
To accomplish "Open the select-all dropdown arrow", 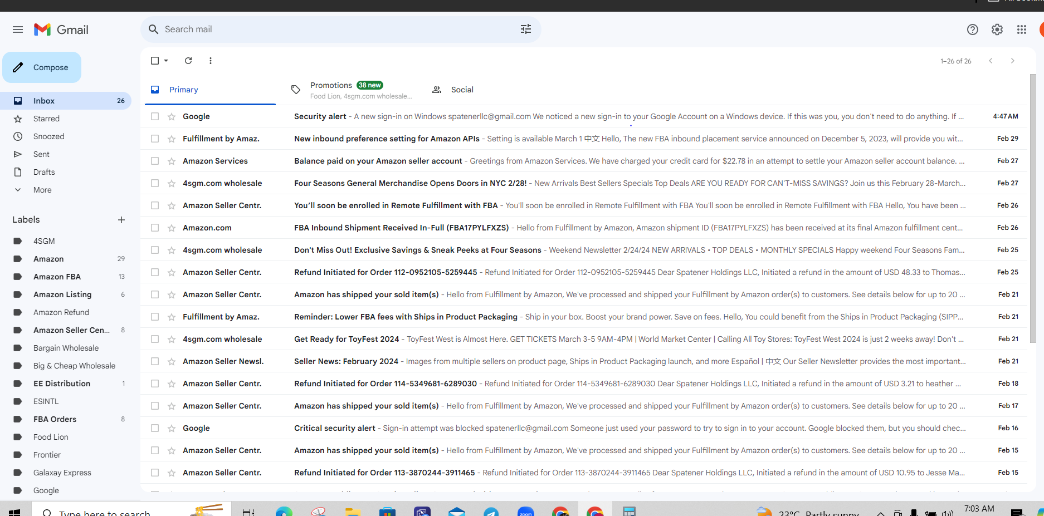I will [x=166, y=61].
